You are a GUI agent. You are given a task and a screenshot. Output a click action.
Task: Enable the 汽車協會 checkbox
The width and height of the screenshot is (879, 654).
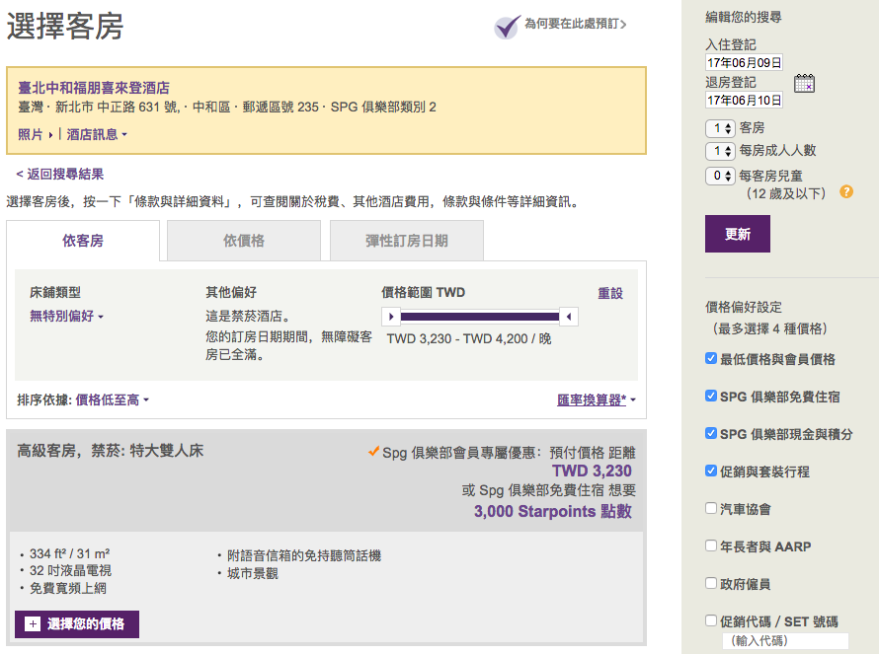pyautogui.click(x=711, y=508)
